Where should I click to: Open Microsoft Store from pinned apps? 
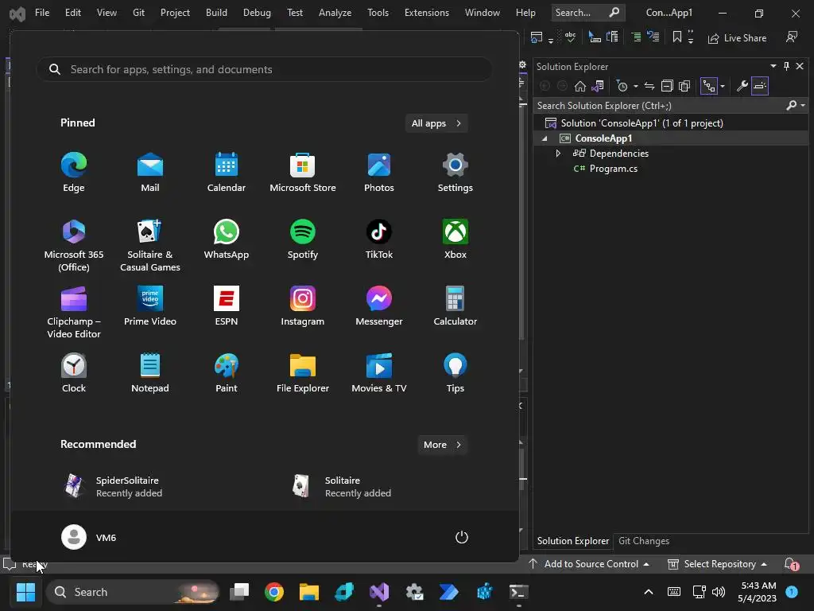pyautogui.click(x=303, y=173)
